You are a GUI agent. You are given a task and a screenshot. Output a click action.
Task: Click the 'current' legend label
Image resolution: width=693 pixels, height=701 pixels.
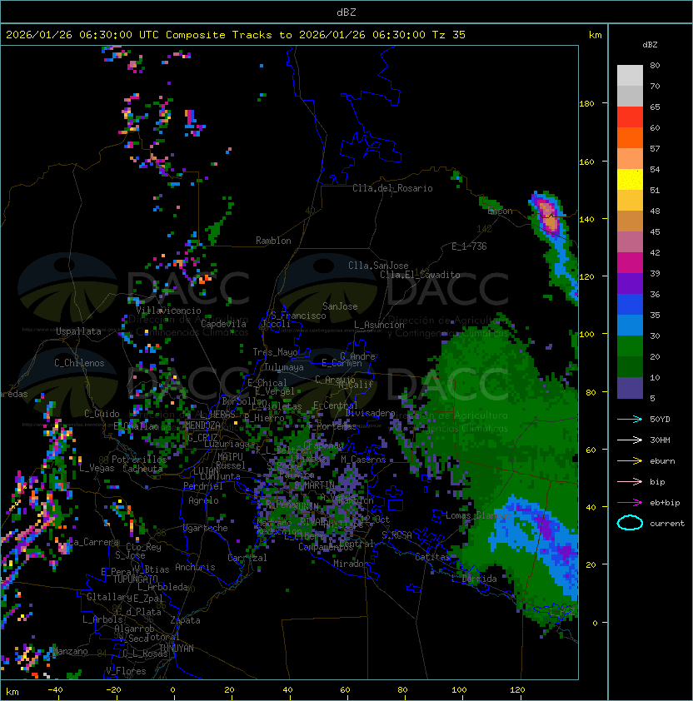pyautogui.click(x=667, y=524)
